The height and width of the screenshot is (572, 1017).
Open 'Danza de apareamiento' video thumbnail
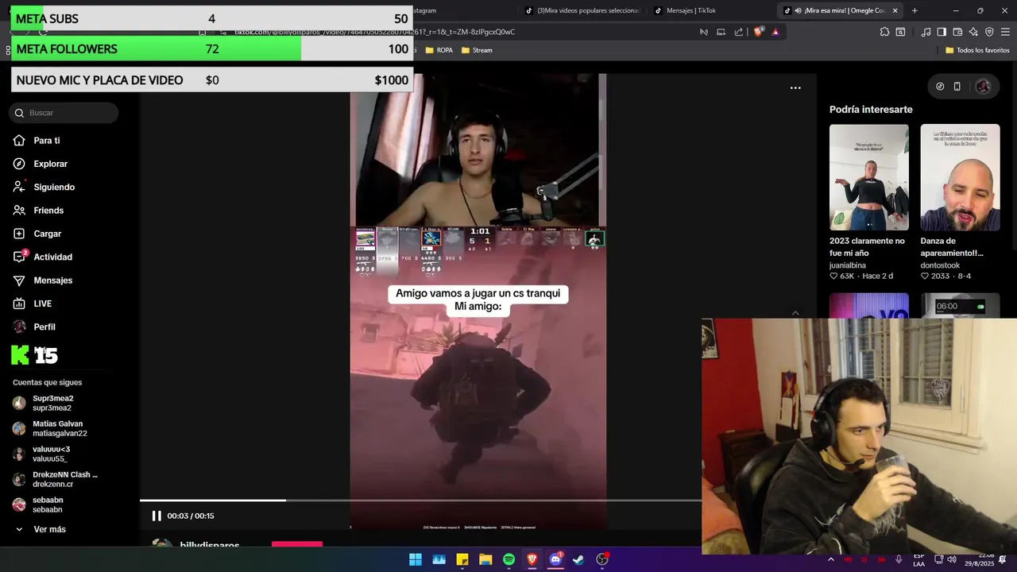(x=960, y=177)
